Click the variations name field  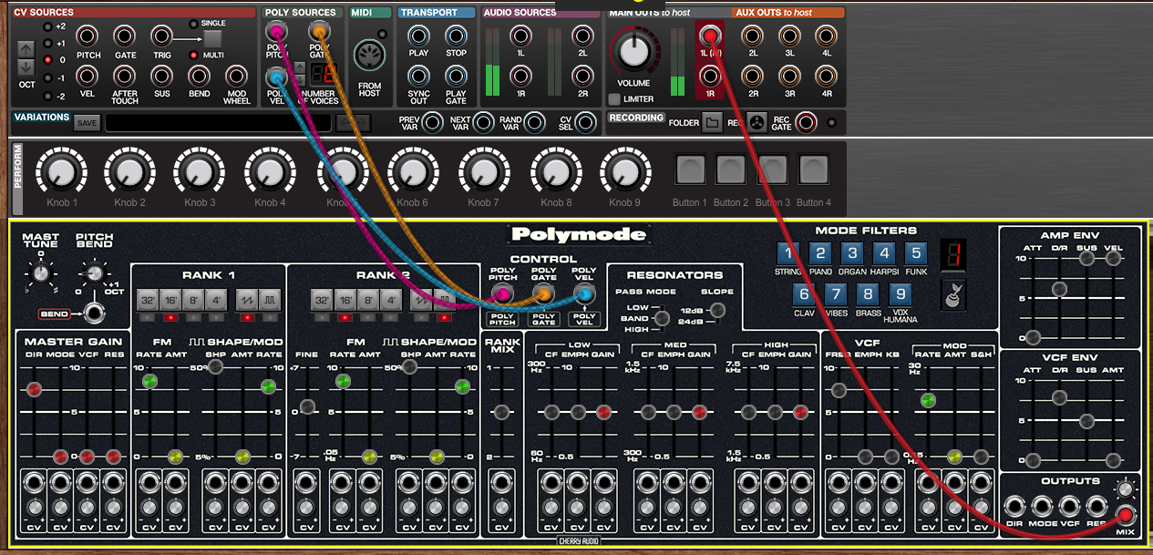coord(216,123)
